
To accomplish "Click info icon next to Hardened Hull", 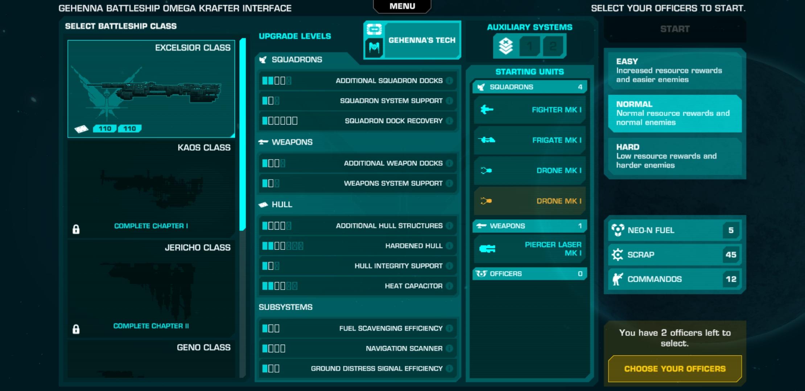I will pyautogui.click(x=449, y=246).
